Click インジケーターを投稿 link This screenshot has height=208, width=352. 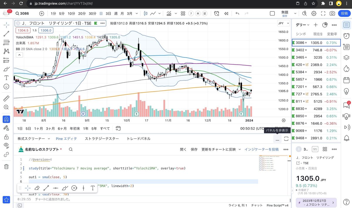pos(262,149)
